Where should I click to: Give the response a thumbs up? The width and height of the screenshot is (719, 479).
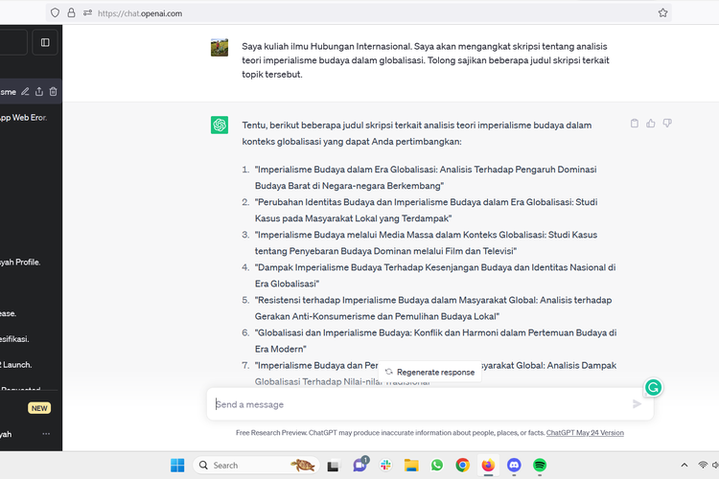[x=651, y=124]
